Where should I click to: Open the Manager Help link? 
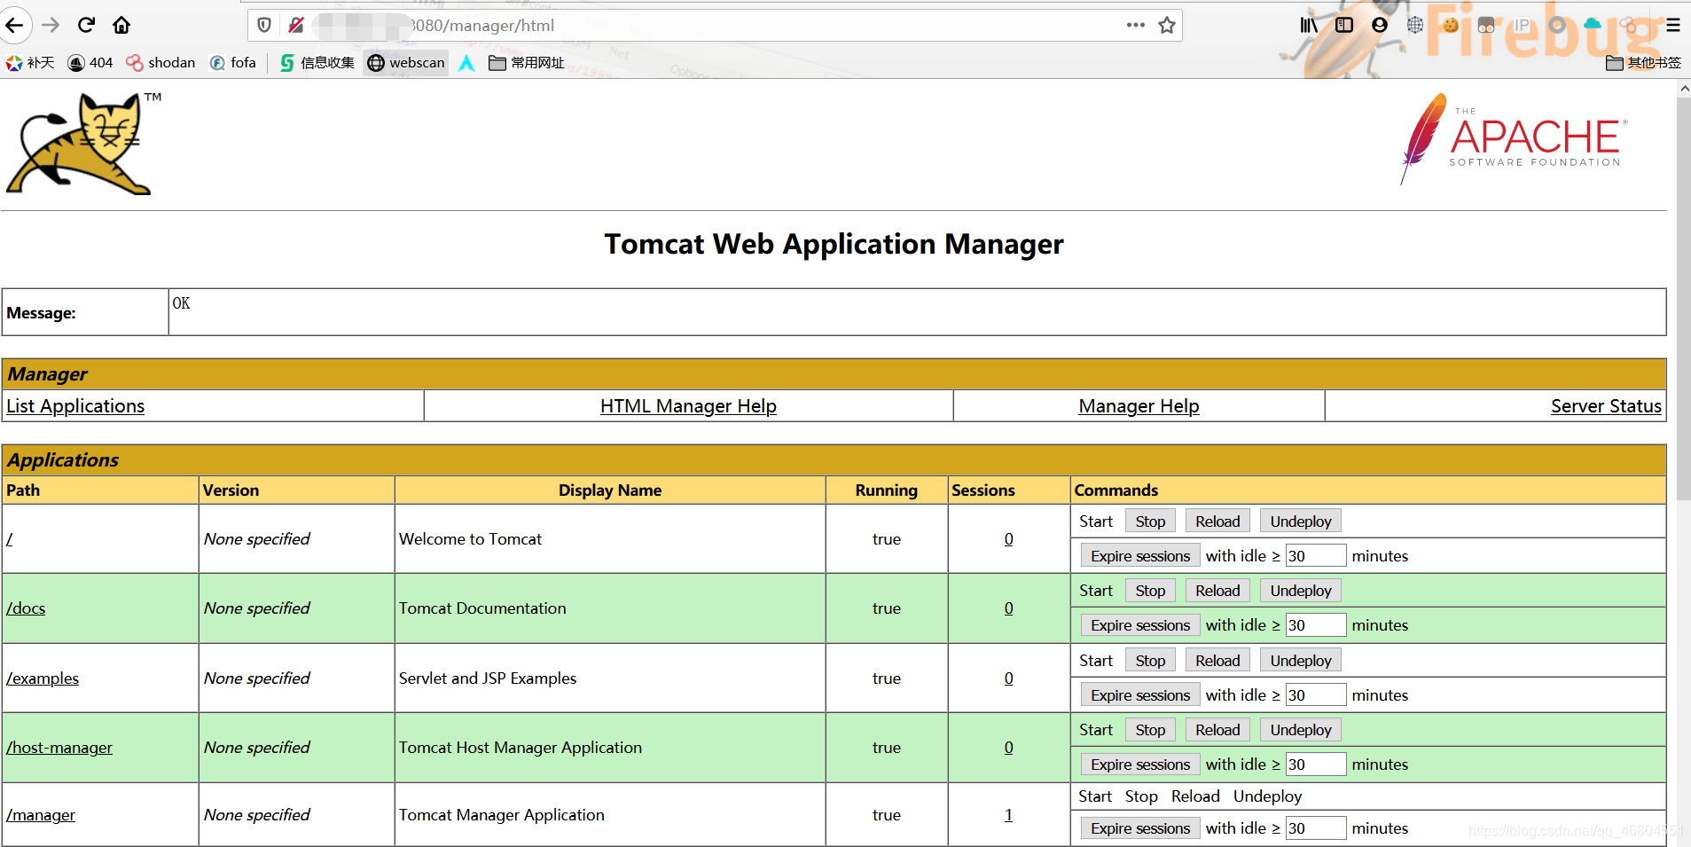pos(1139,406)
